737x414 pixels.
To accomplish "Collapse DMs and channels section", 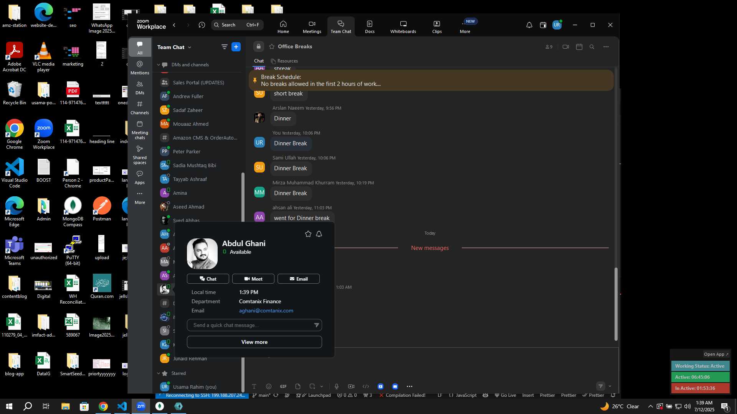I will click(x=159, y=65).
